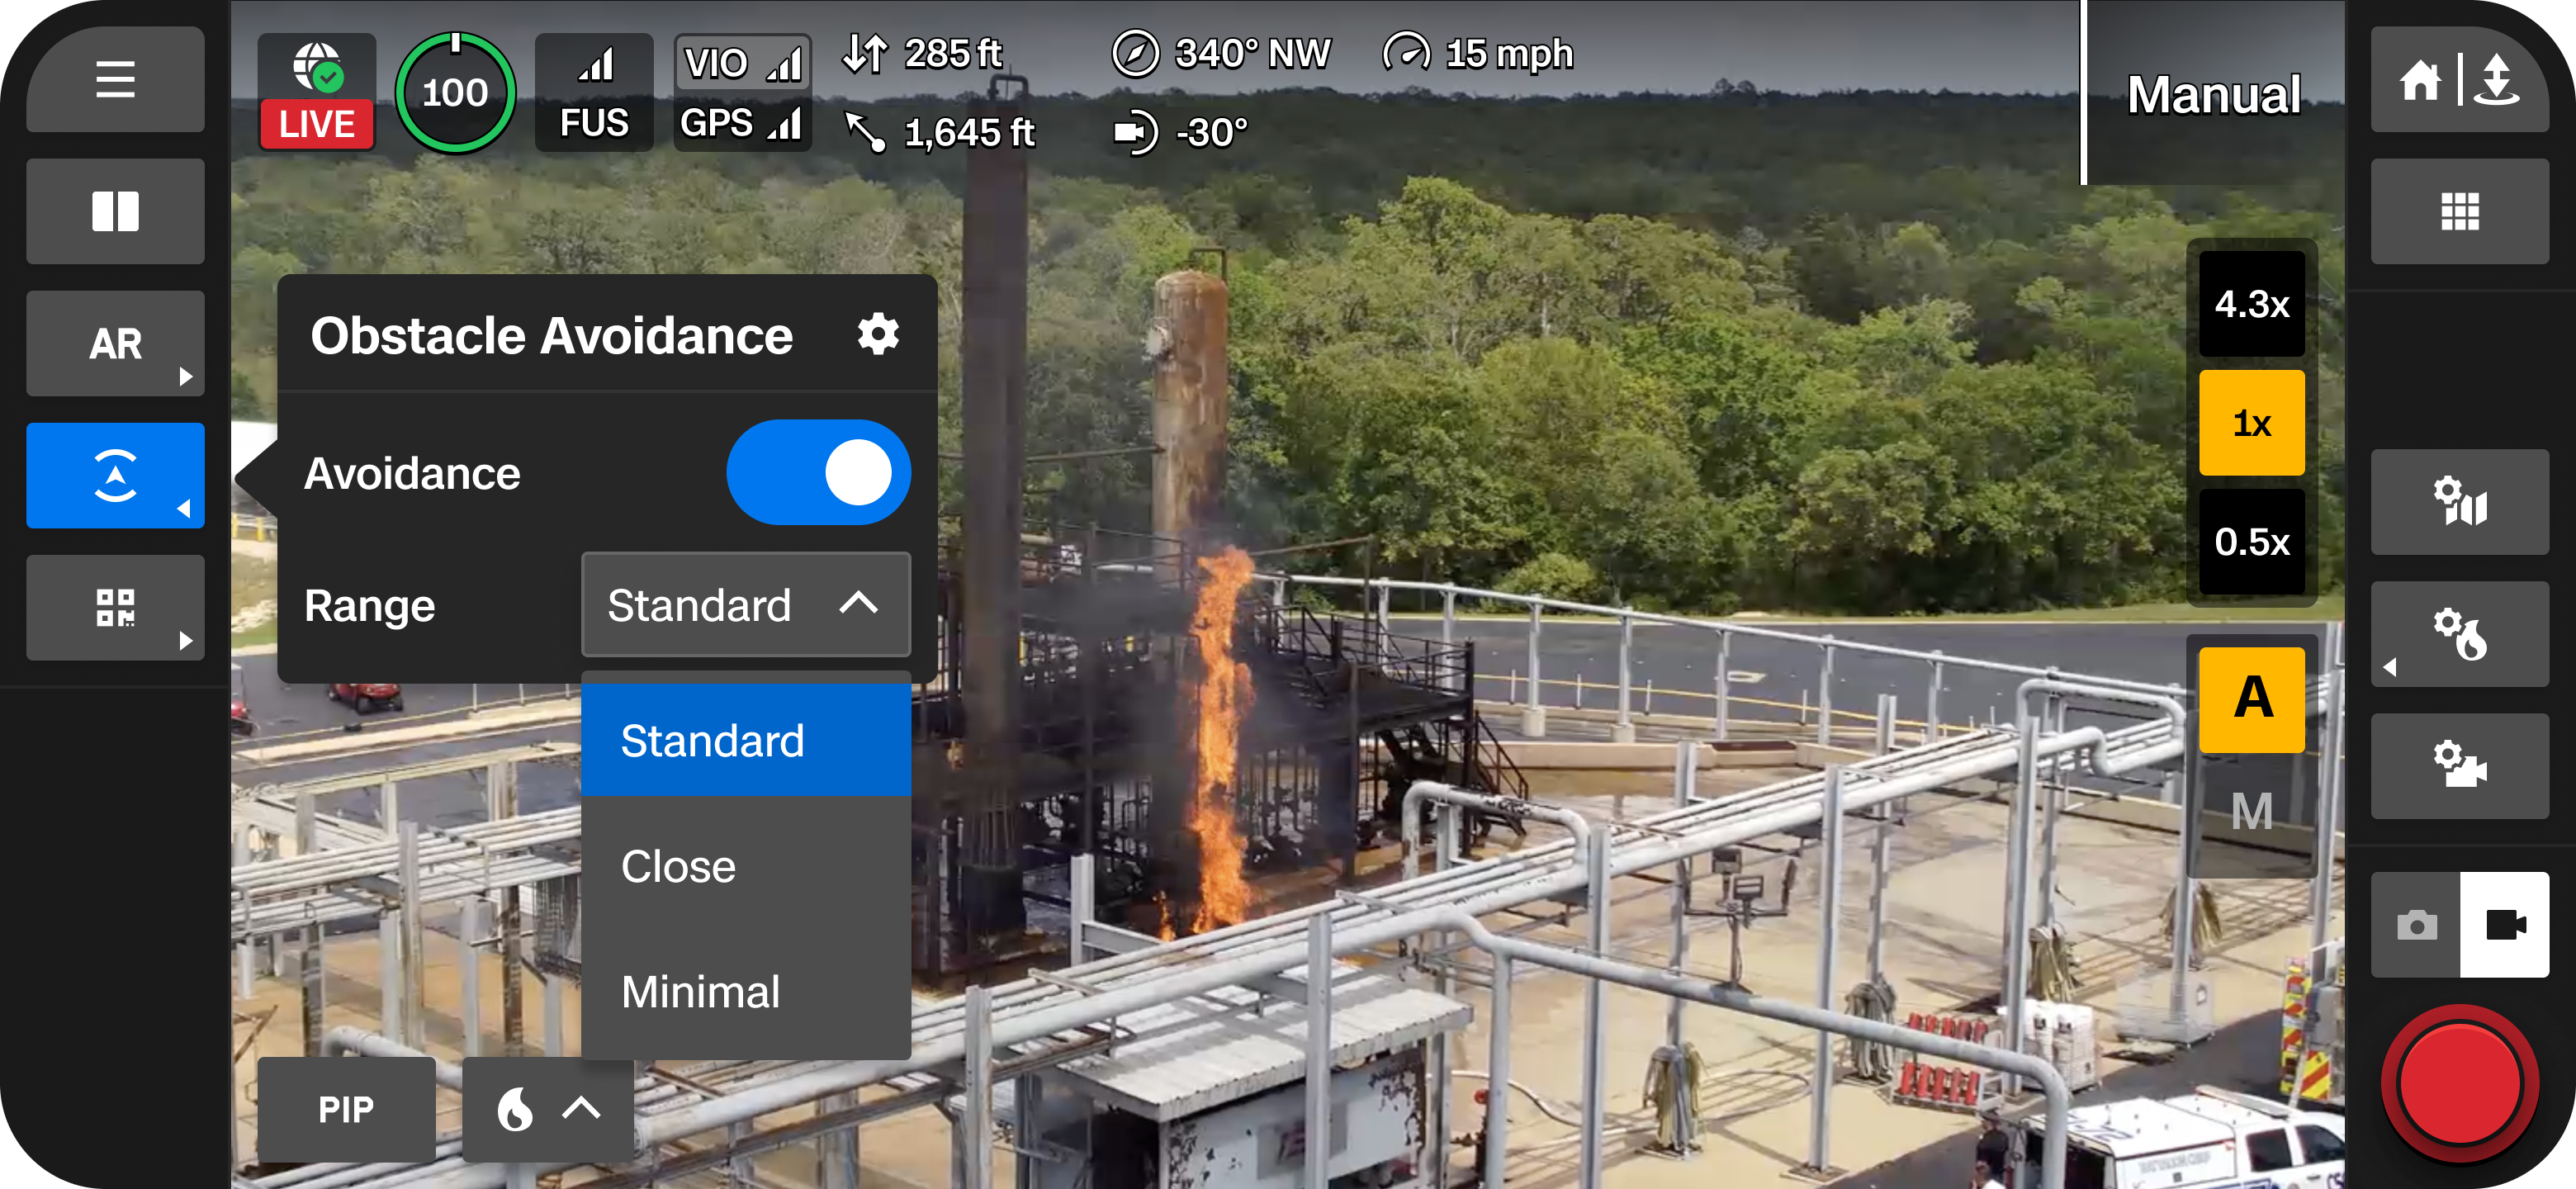The height and width of the screenshot is (1189, 2576).
Task: Open the grid apps menu
Action: click(2459, 211)
